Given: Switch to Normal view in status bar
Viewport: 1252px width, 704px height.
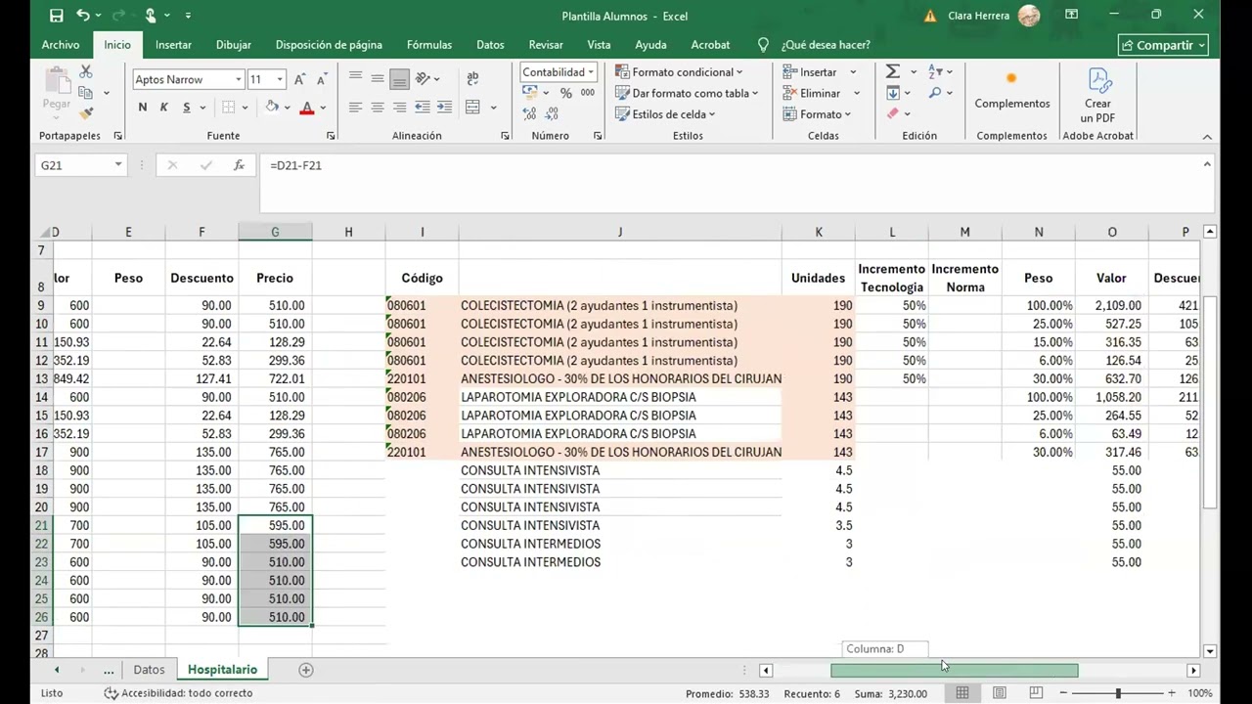Looking at the screenshot, I should (962, 693).
